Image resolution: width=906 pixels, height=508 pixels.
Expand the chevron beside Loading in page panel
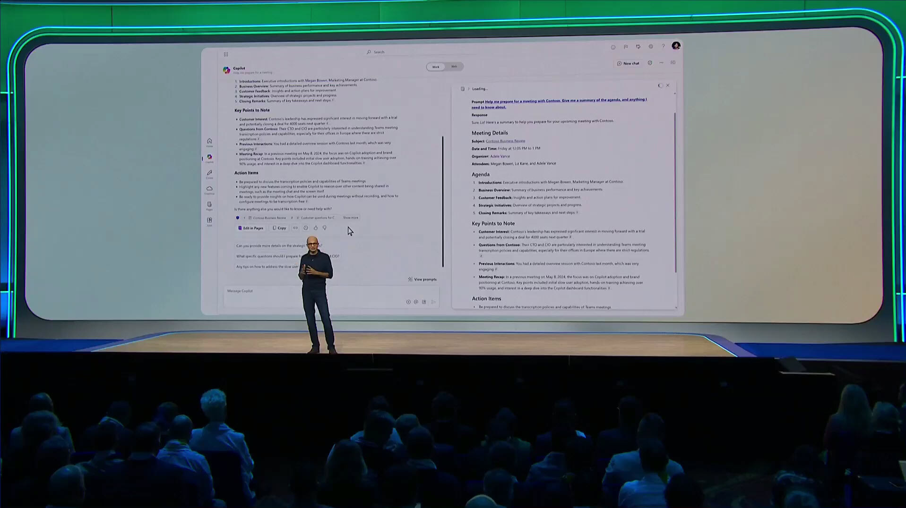point(469,89)
